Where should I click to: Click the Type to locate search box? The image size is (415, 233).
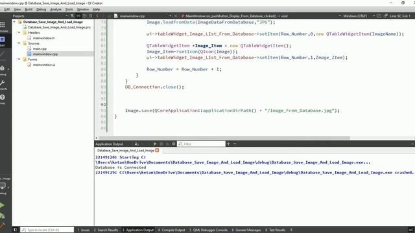click(47, 230)
